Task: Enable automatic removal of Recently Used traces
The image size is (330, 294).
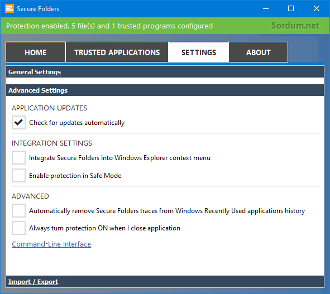Action: click(18, 210)
